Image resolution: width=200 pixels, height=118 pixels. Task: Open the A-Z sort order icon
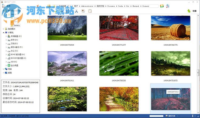tap(168, 6)
